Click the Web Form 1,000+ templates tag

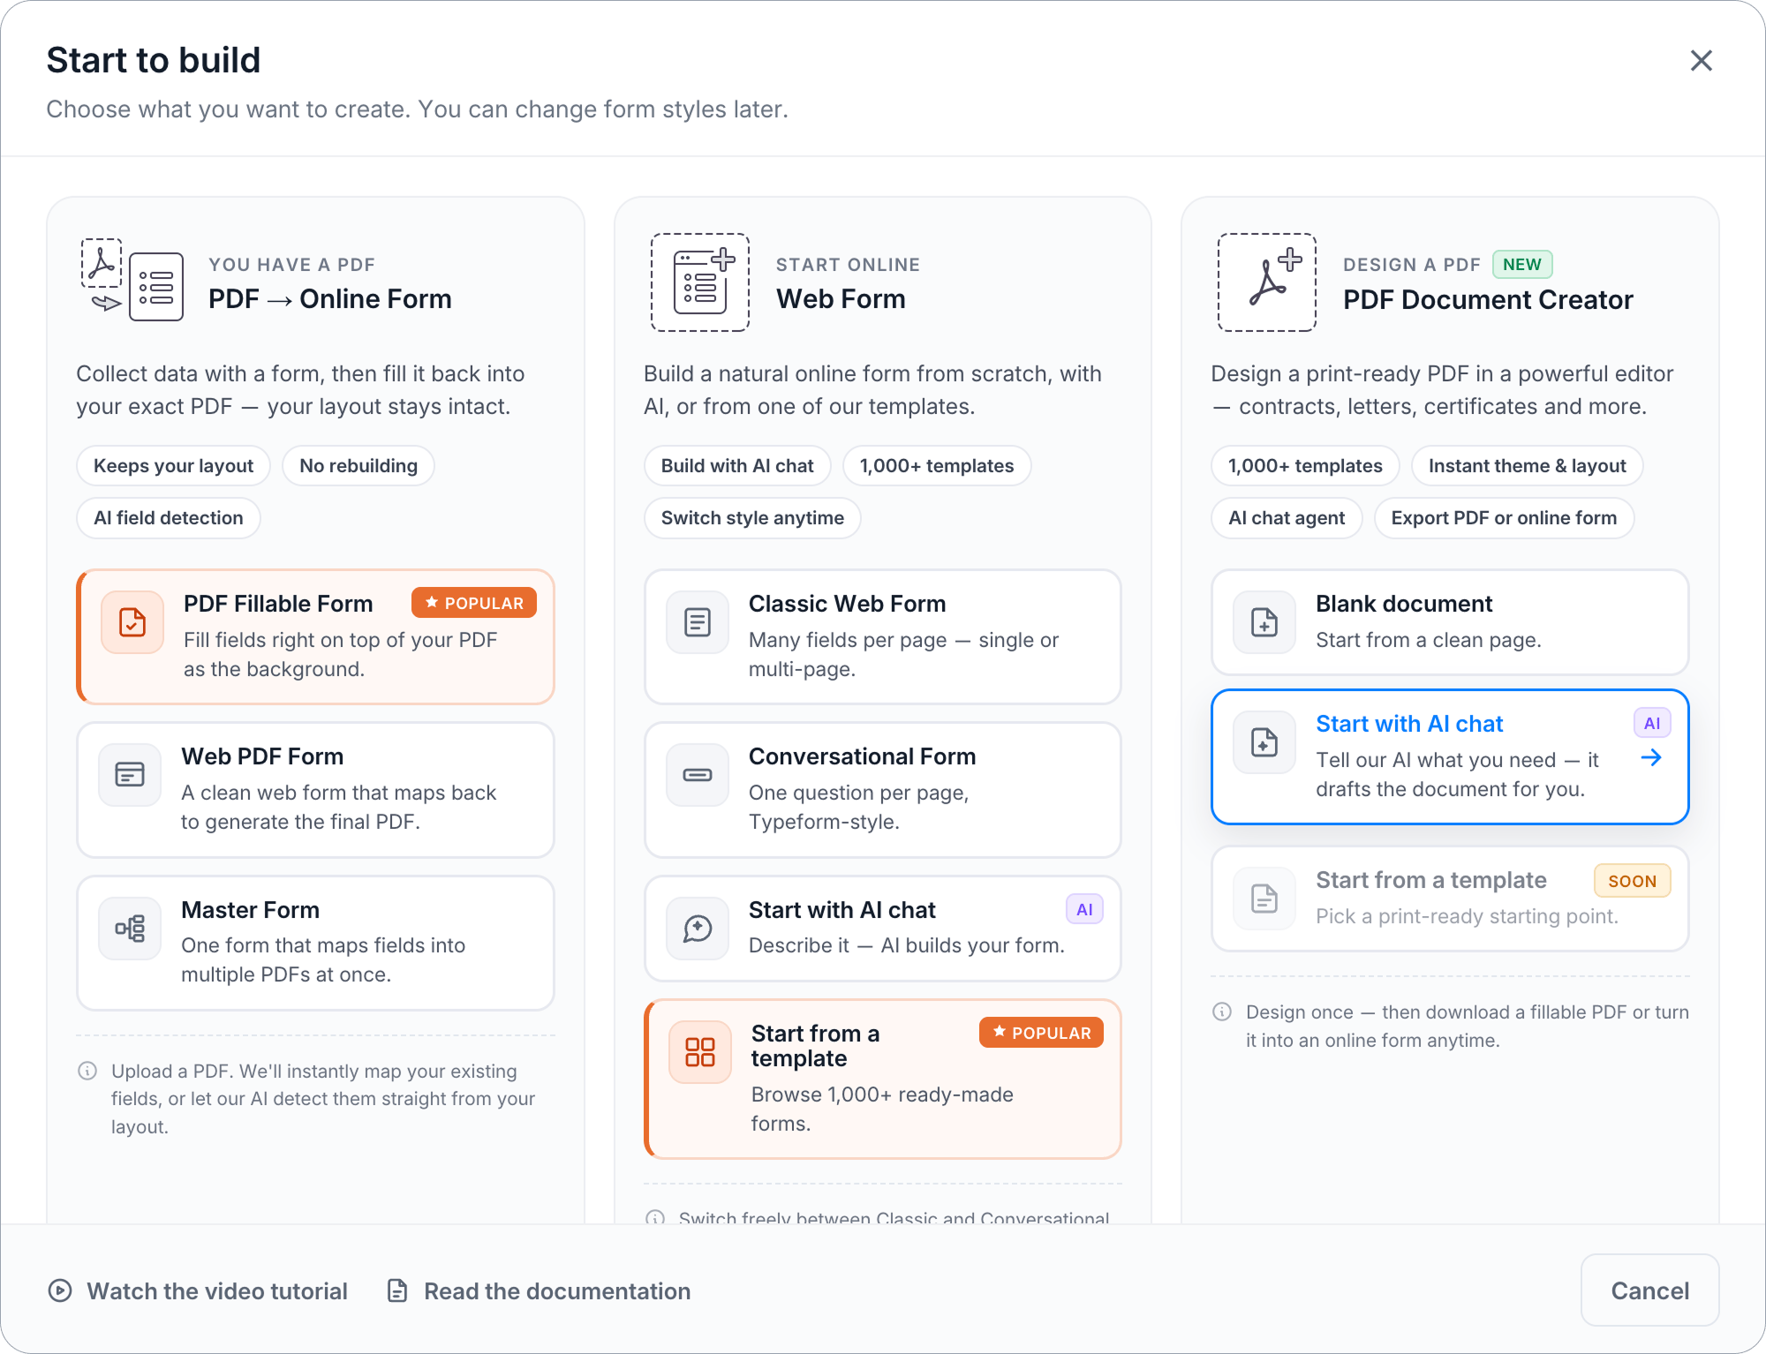click(937, 466)
